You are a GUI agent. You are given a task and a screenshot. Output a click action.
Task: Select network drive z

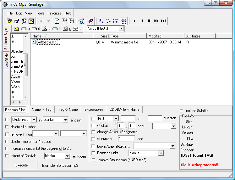click(77, 29)
